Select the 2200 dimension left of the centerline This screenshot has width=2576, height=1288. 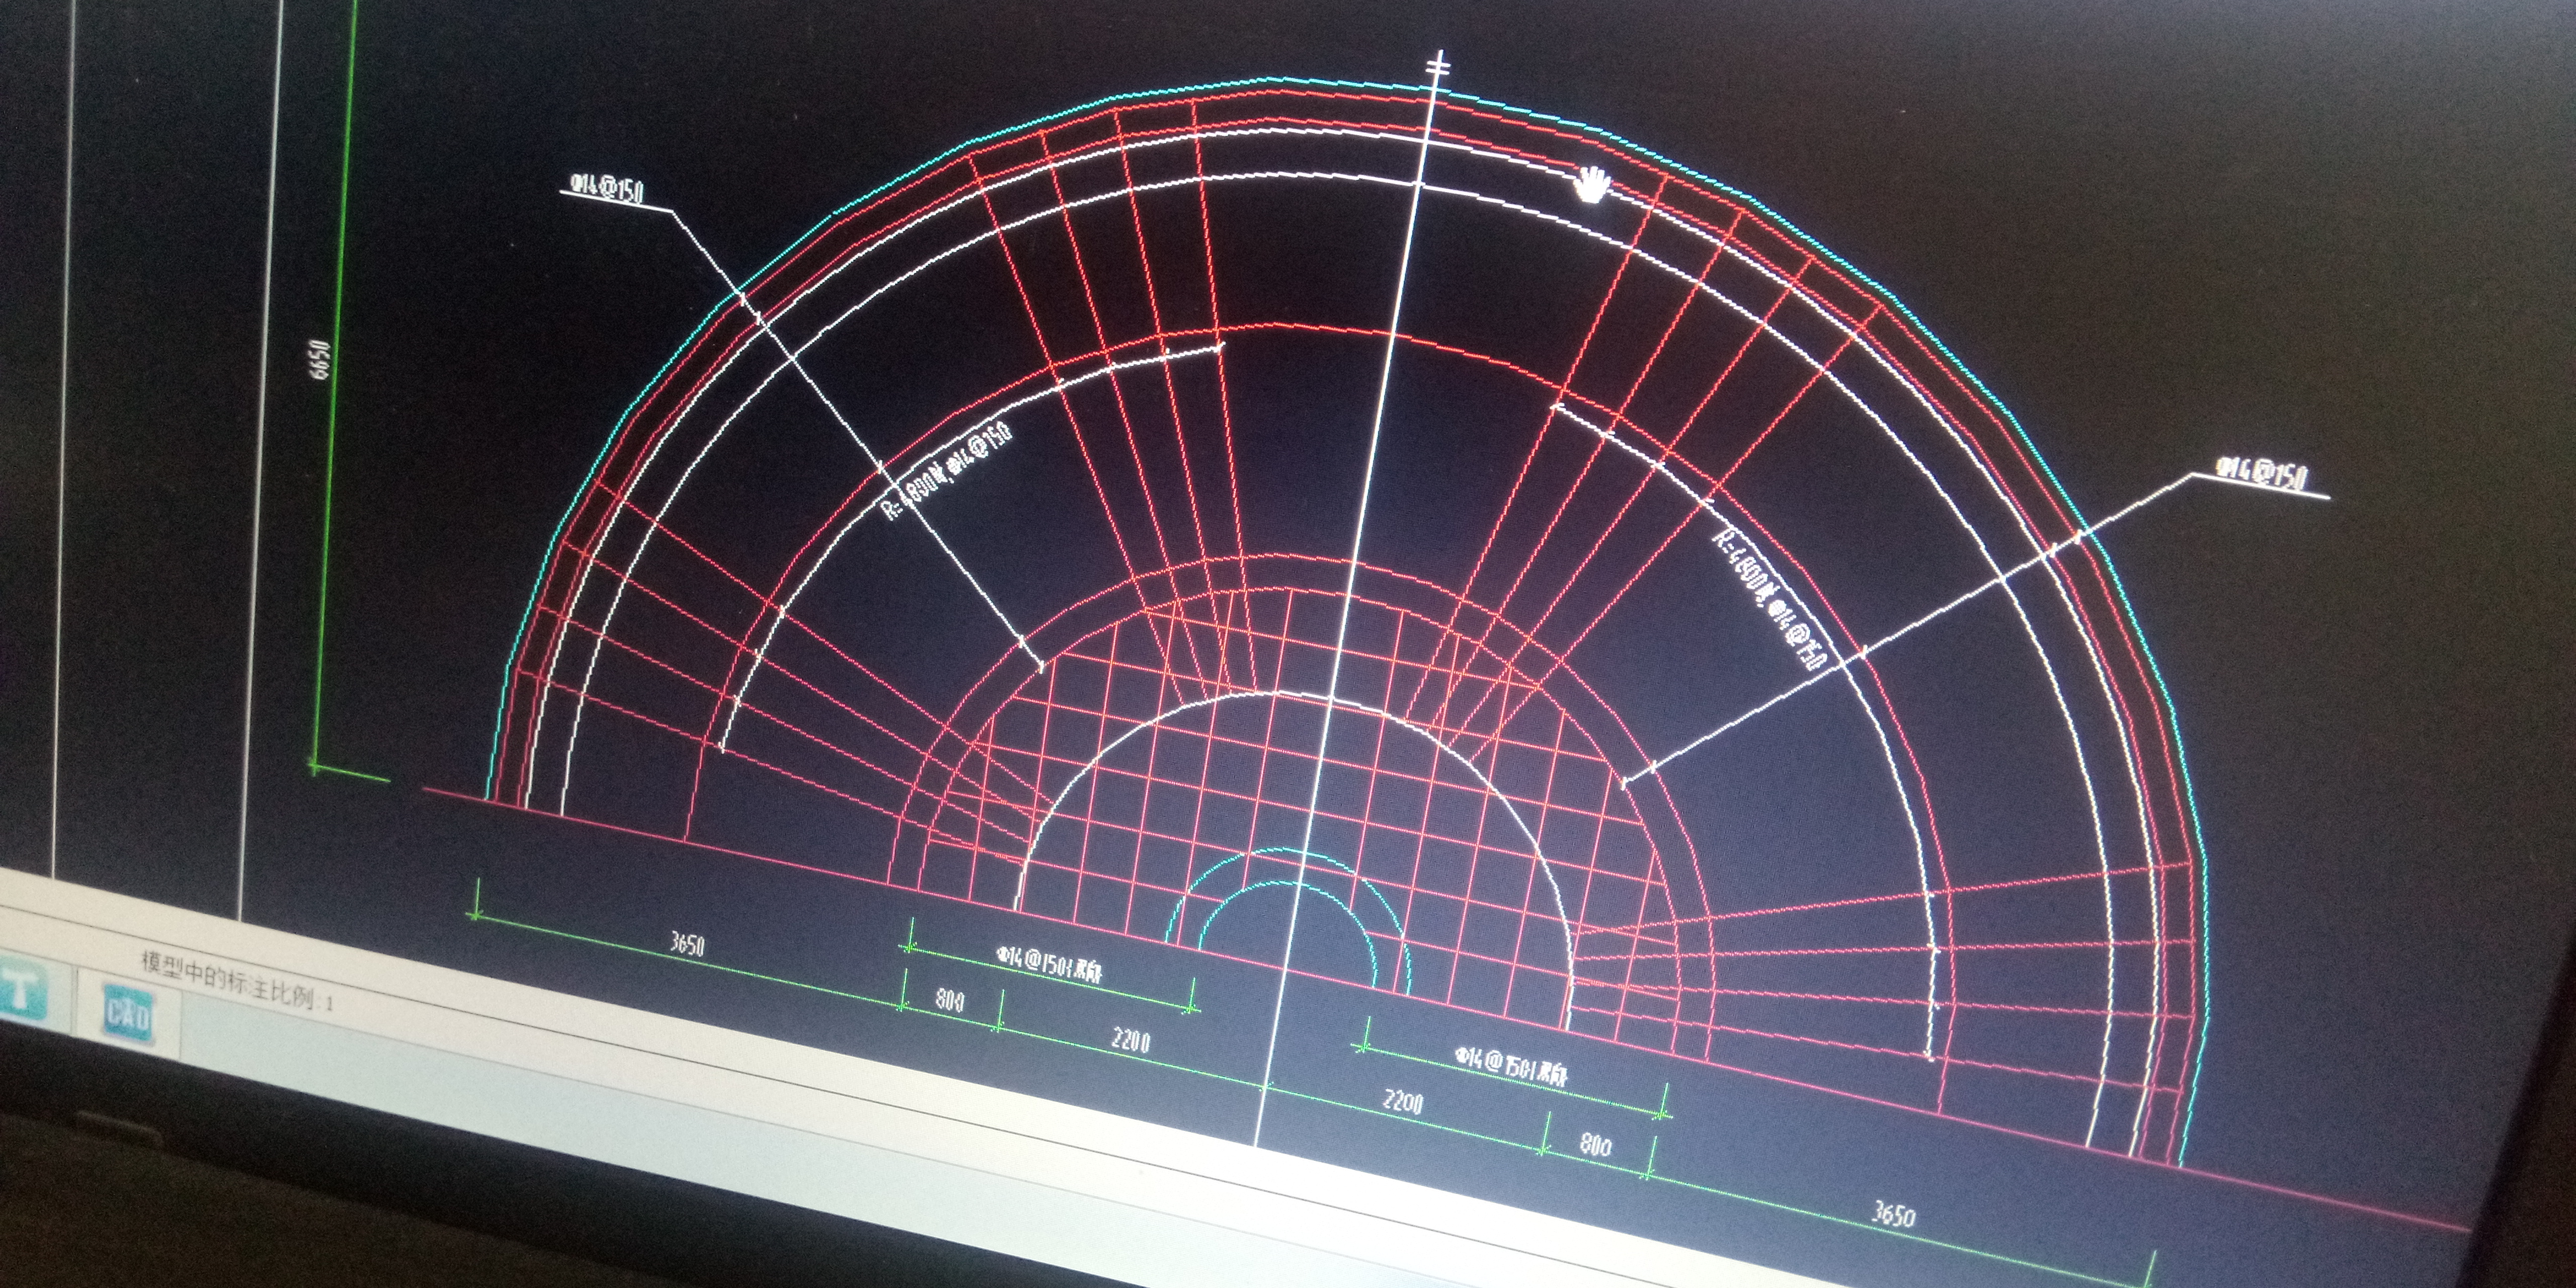(x=1130, y=1040)
